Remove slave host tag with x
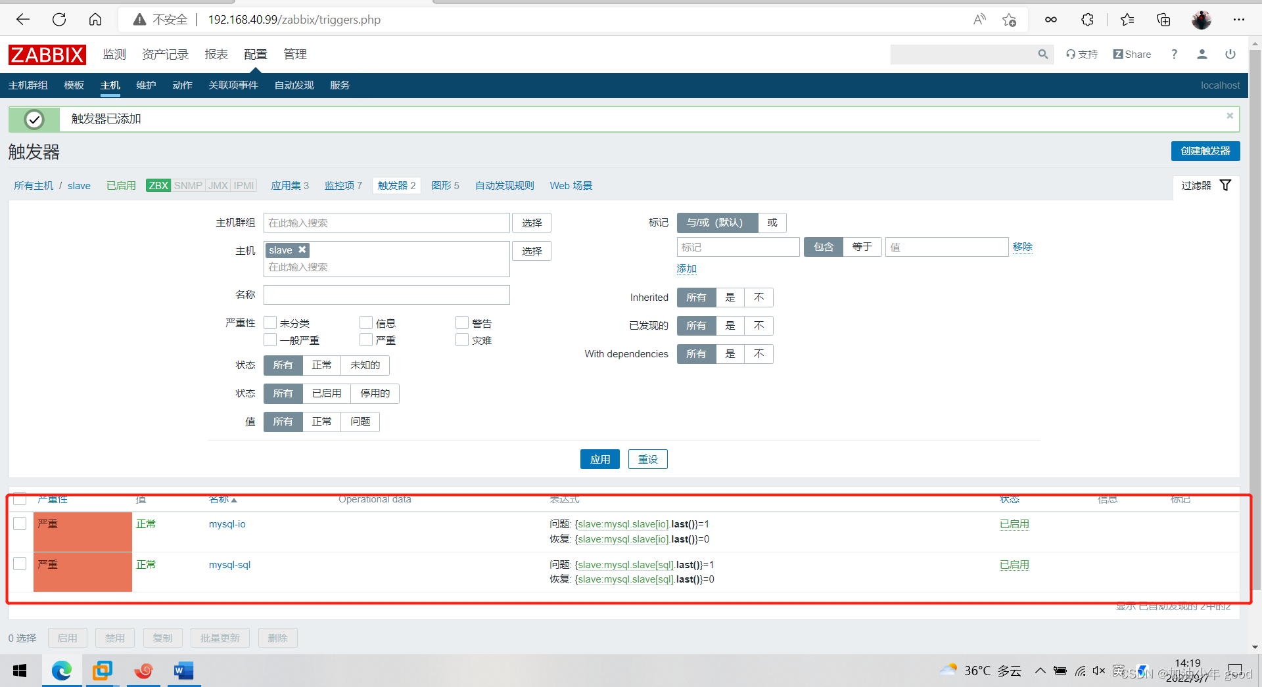The height and width of the screenshot is (687, 1262). click(x=302, y=250)
